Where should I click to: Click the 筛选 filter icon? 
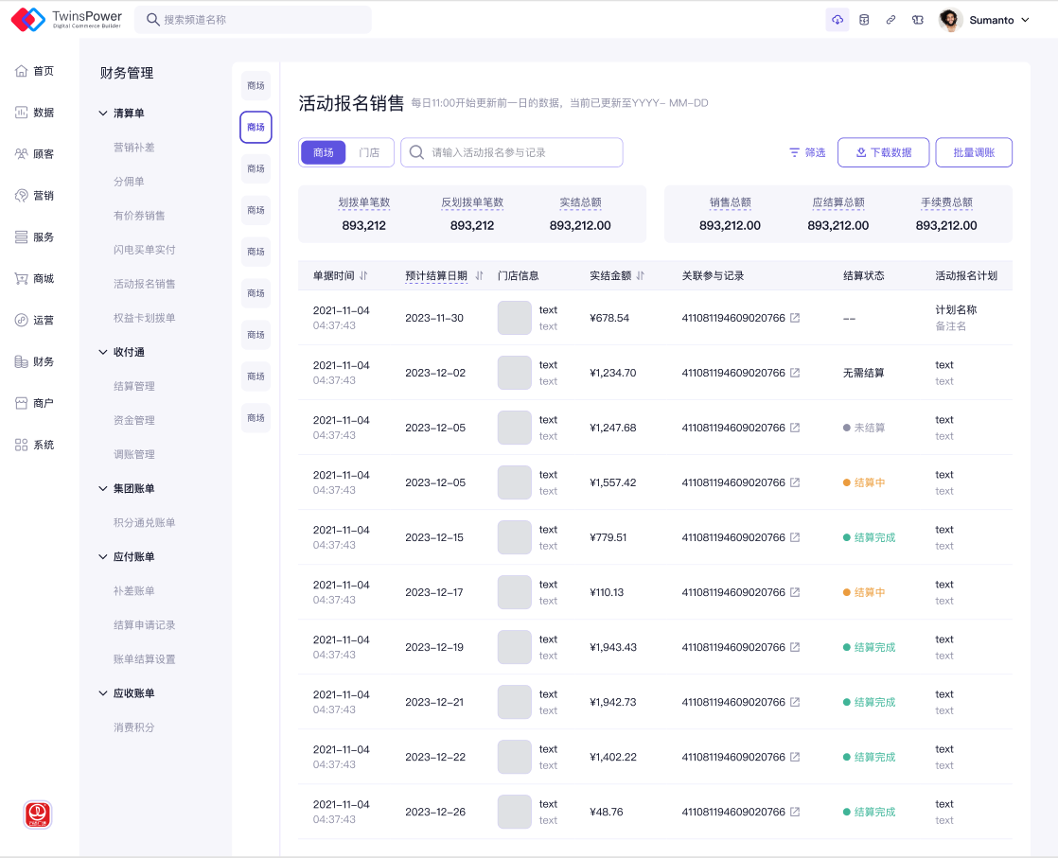point(795,152)
